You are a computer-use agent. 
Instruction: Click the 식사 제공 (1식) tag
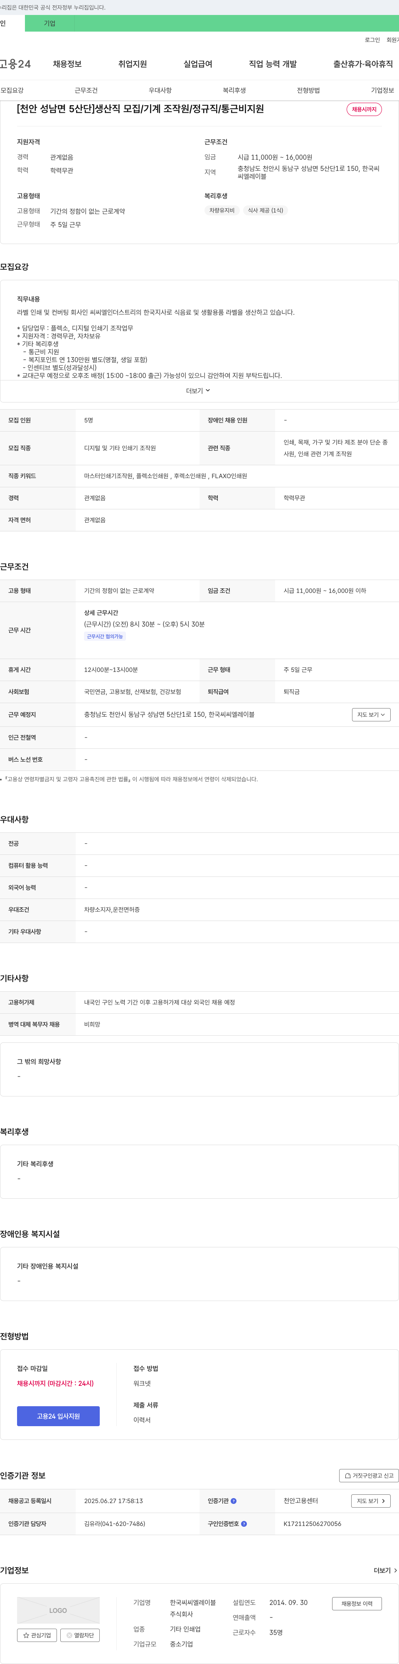click(265, 210)
